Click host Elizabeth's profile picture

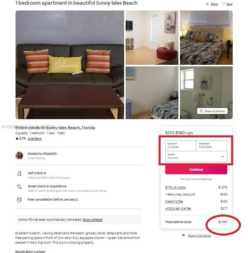(19, 156)
